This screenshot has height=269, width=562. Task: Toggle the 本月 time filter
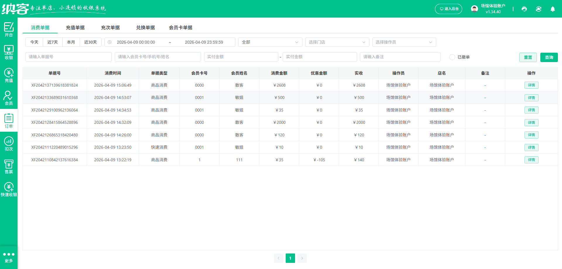[x=71, y=42]
